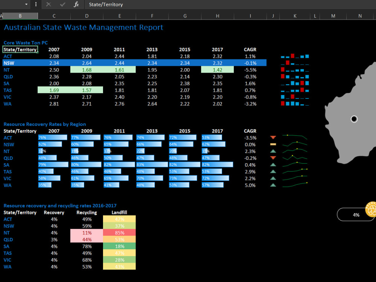Select the selected State/Territory header cell
Viewport: 376px width, 282px height.
20,49
